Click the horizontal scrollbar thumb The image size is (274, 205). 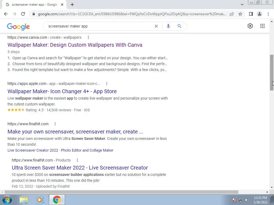click(x=121, y=192)
